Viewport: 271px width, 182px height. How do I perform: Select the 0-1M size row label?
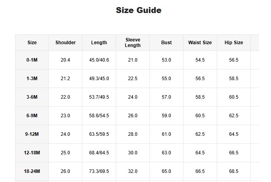32,60
